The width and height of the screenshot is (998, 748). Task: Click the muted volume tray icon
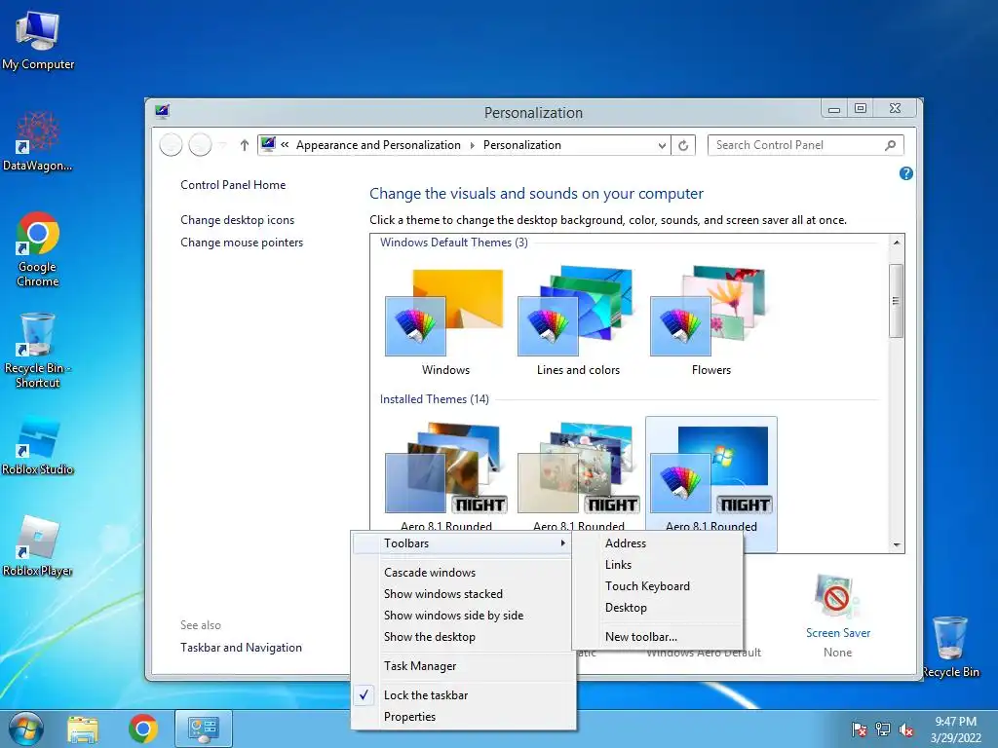pyautogui.click(x=906, y=729)
